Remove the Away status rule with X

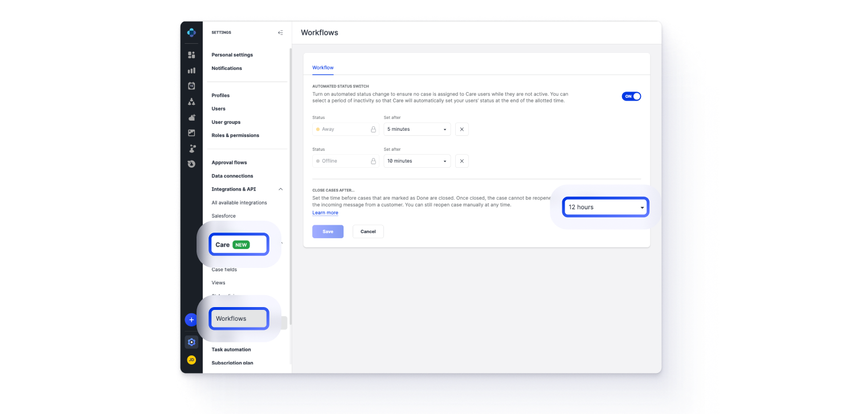point(461,129)
